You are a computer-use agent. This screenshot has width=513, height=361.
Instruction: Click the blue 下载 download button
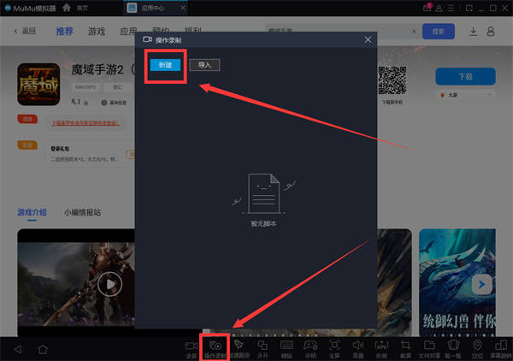(465, 75)
